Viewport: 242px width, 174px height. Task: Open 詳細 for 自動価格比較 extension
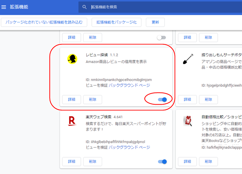coord(188,161)
